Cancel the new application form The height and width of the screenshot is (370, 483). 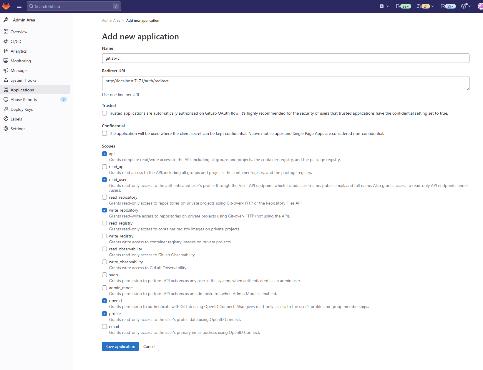coord(149,346)
